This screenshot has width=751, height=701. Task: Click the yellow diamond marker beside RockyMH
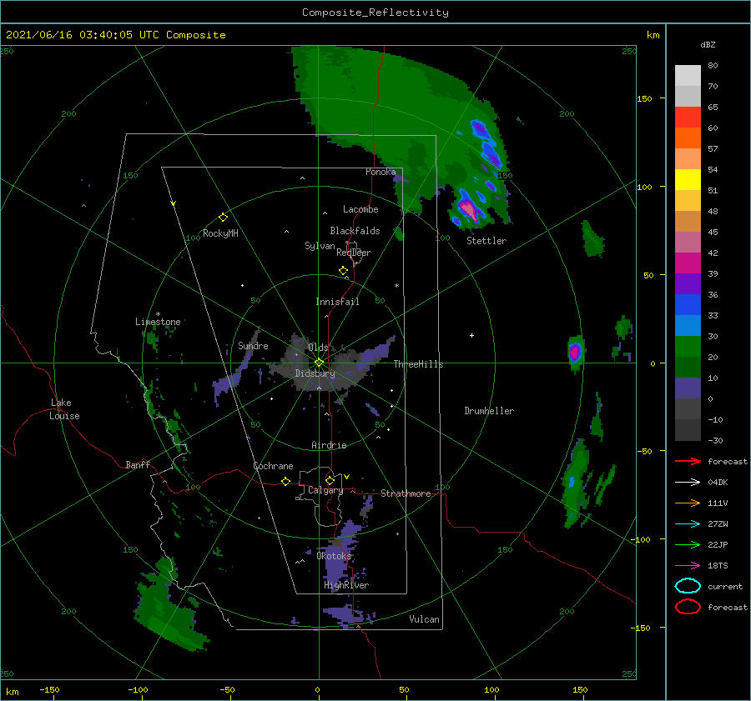(x=223, y=218)
